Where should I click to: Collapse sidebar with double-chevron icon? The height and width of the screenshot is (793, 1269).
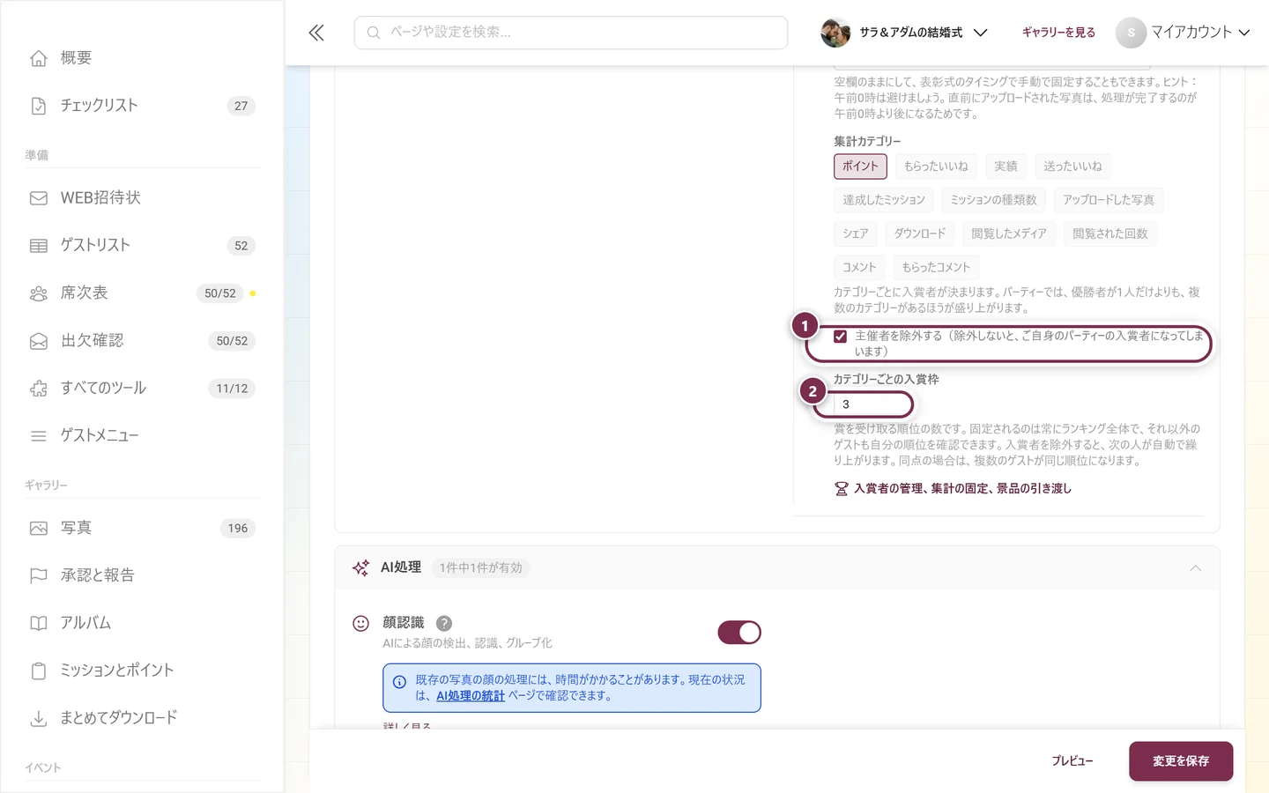point(316,33)
